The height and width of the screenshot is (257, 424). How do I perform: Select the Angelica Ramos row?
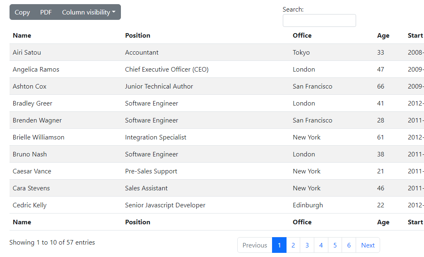[x=36, y=70]
